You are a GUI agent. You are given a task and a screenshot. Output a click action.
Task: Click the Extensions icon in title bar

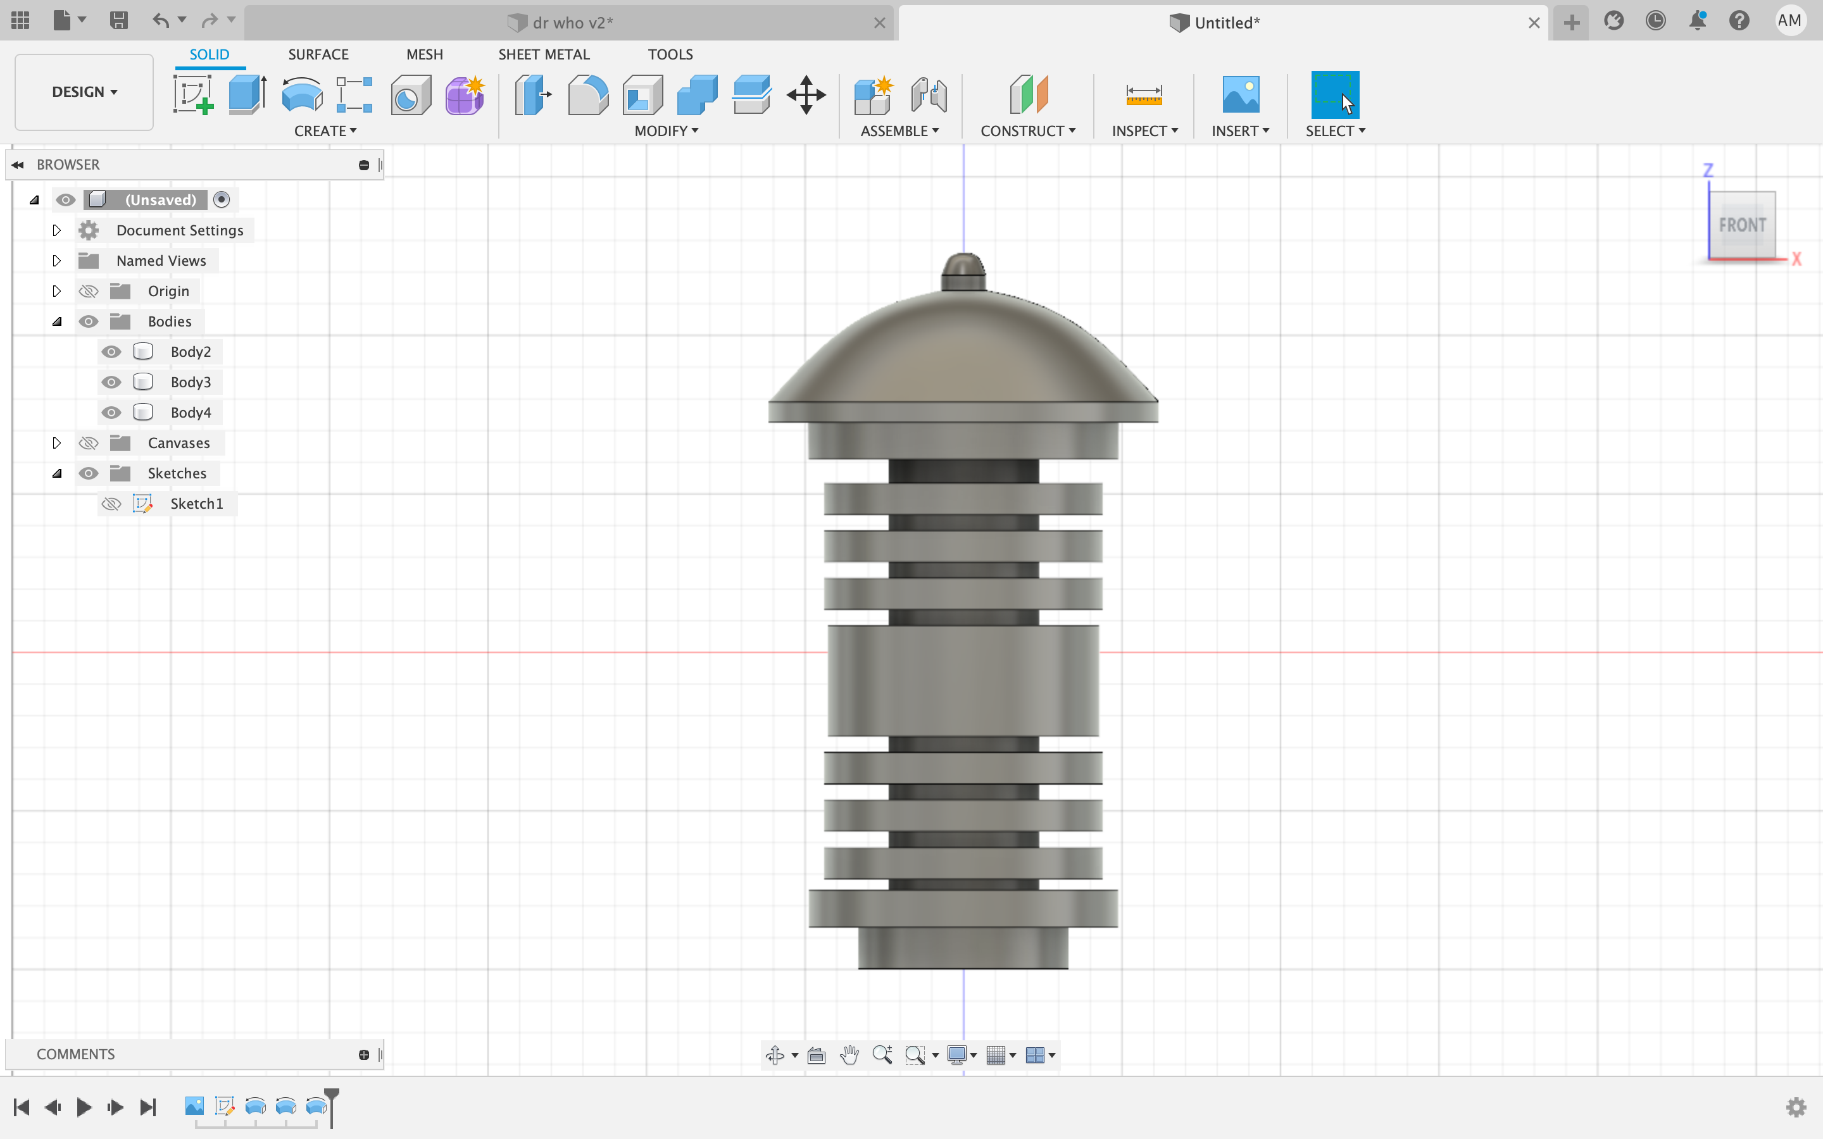point(1613,20)
